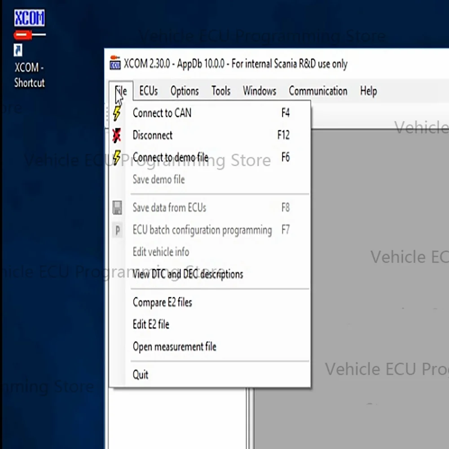449x449 pixels.
Task: Click the XCOM title bar app icon
Action: coord(115,63)
